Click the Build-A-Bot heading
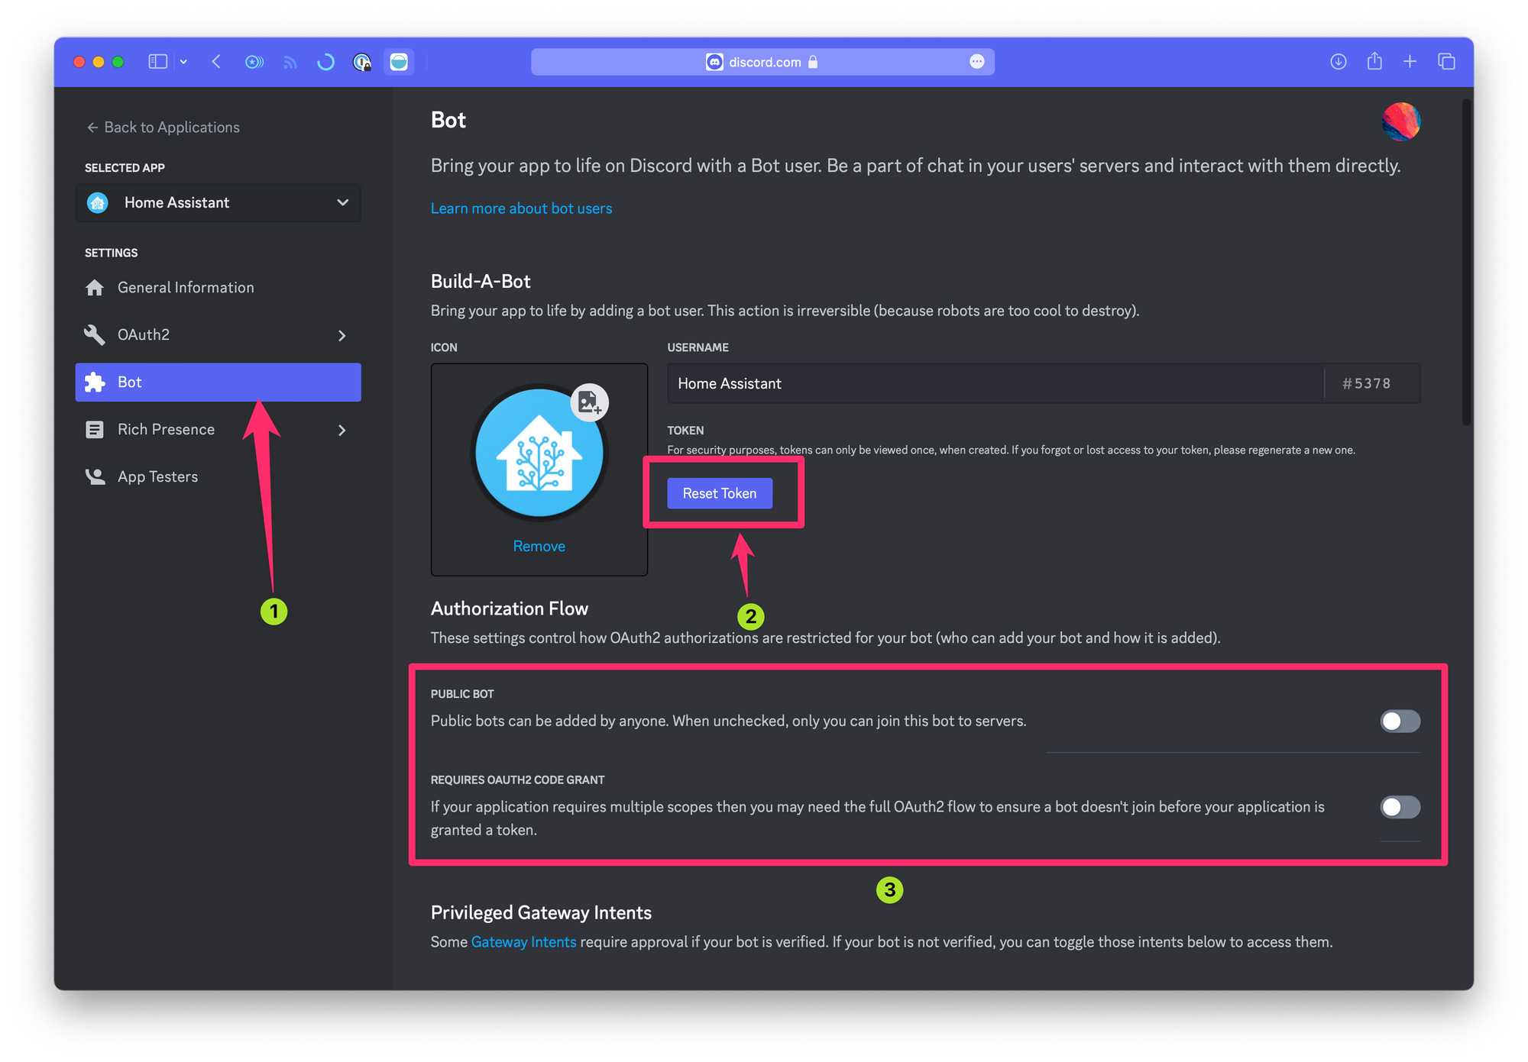 click(481, 282)
